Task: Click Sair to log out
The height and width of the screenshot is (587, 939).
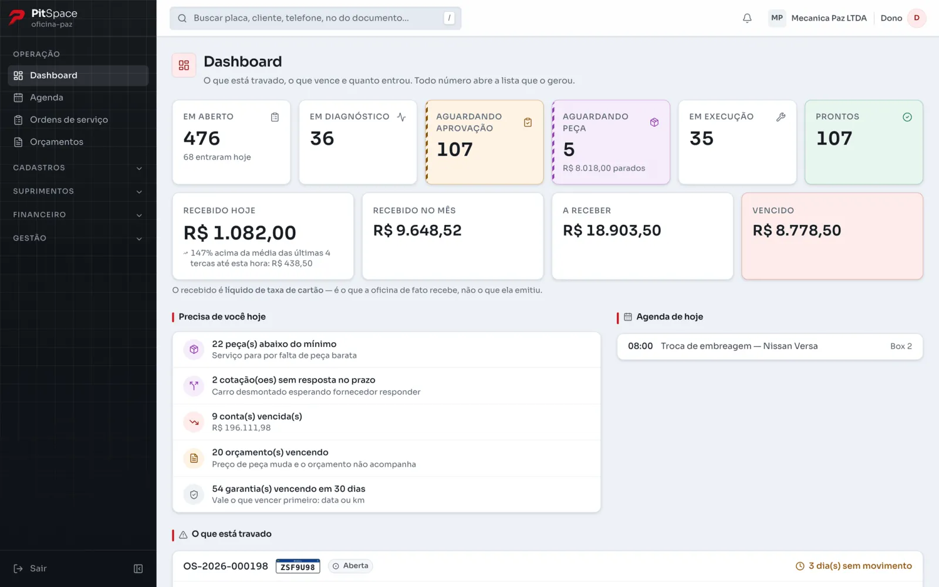Action: [31, 569]
